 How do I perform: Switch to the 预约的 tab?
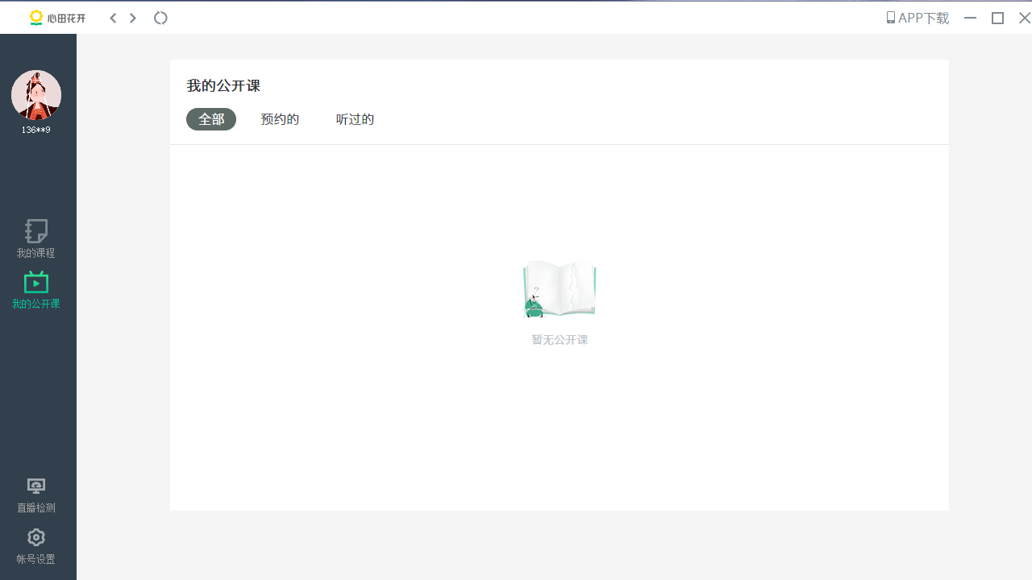pos(280,118)
